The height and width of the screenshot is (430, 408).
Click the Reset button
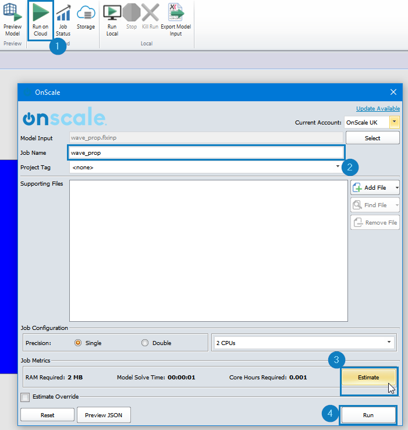[x=47, y=415]
